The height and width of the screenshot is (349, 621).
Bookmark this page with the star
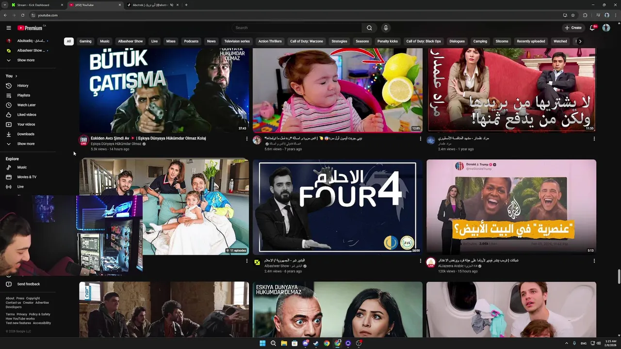572,15
